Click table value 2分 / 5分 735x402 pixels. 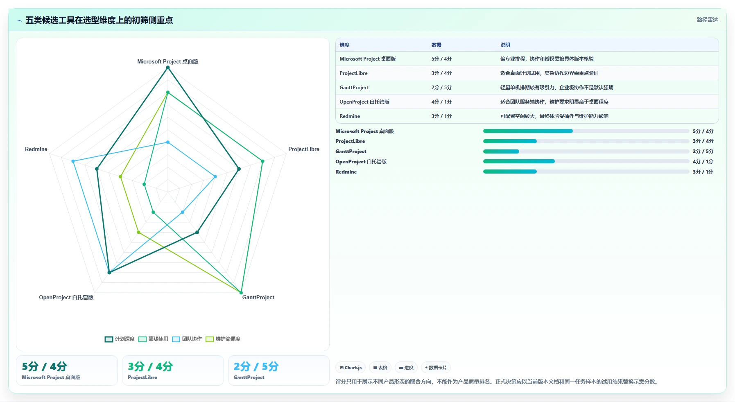point(441,88)
